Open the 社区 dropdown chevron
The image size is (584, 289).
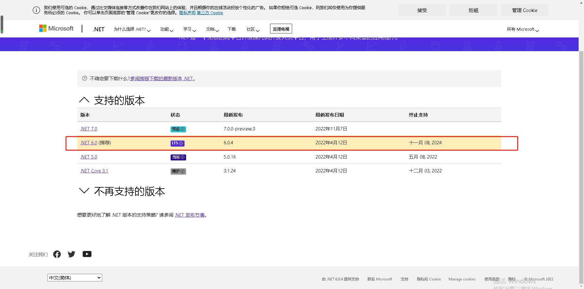click(258, 31)
